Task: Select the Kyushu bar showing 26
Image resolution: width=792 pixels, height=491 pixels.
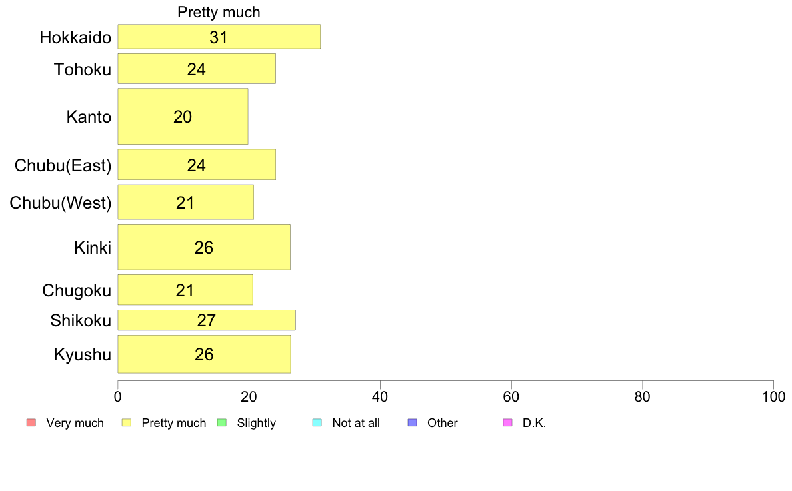Action: click(x=204, y=354)
